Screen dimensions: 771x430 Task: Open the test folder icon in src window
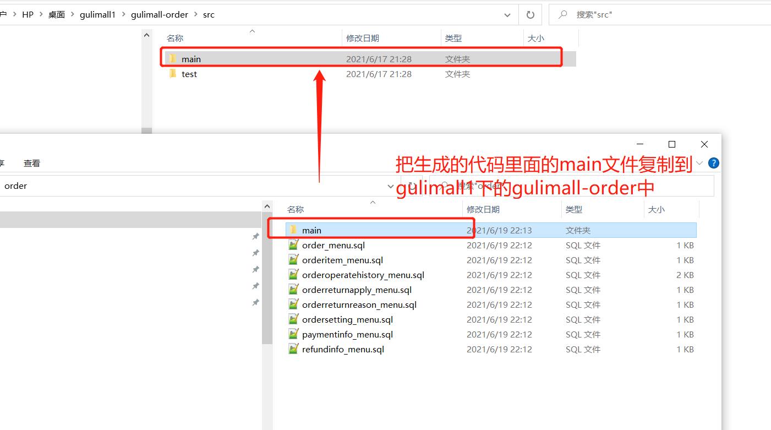173,74
